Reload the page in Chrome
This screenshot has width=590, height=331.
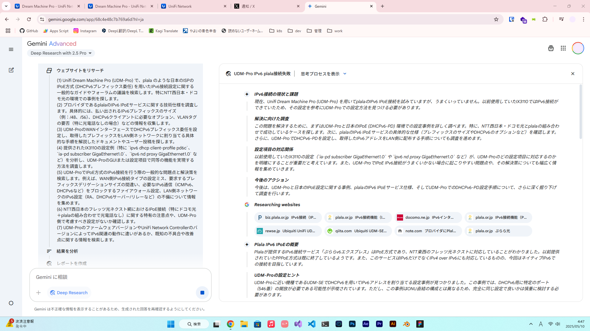point(29,19)
